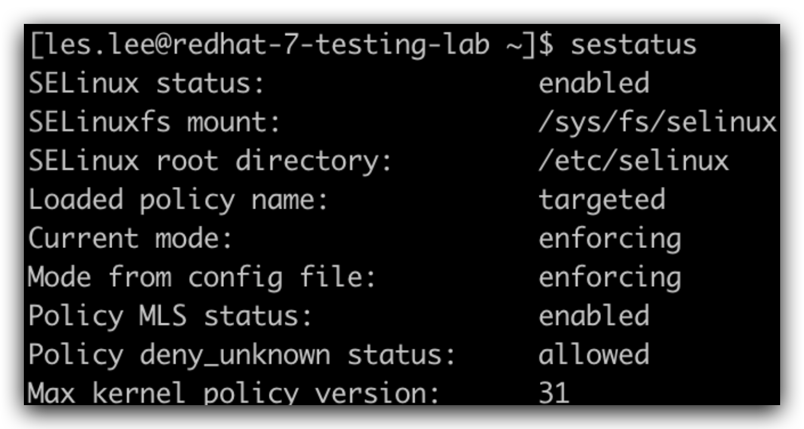Click the "SELinux status:" label
This screenshot has height=429, width=804.
click(x=146, y=84)
